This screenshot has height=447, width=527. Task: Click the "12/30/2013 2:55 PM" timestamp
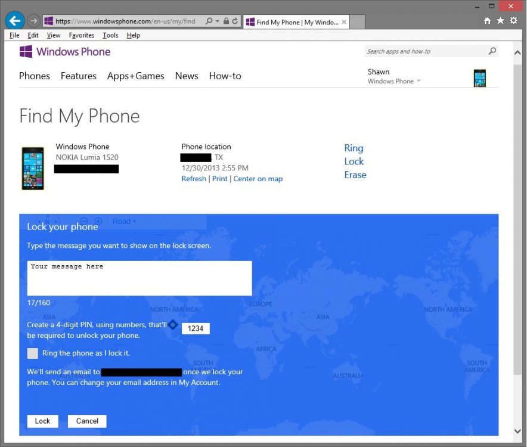(215, 168)
